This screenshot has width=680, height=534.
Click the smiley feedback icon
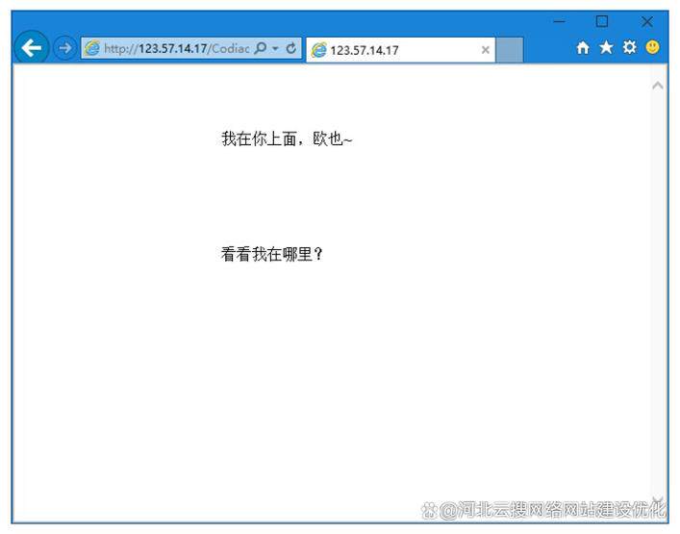click(652, 47)
